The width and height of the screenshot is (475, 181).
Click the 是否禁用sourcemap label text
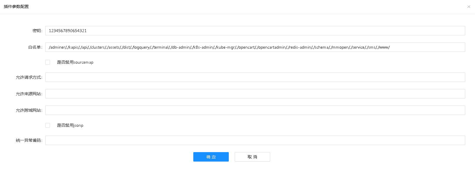point(75,62)
